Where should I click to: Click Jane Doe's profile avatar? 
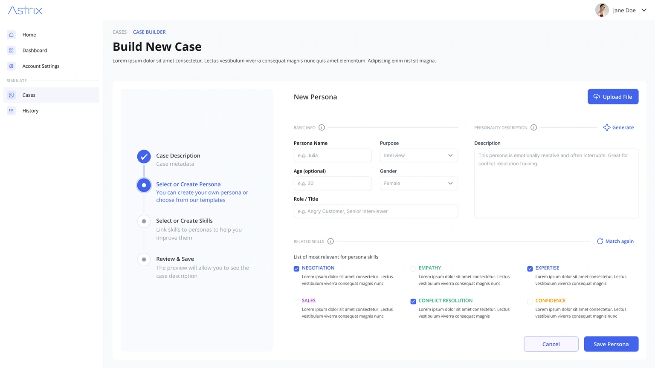click(602, 10)
